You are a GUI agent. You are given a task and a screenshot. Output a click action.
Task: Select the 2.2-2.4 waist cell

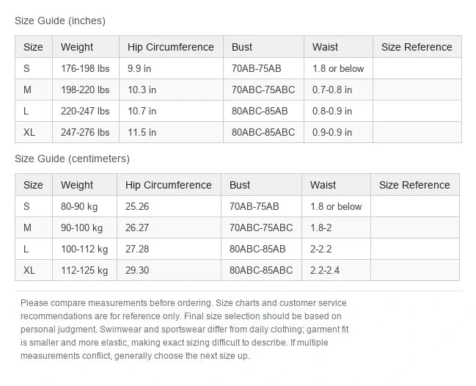click(336, 270)
